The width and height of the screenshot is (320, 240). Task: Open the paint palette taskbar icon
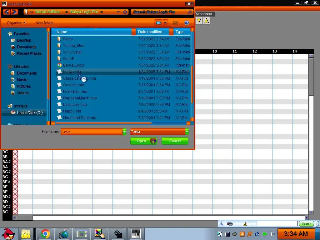tap(99, 234)
